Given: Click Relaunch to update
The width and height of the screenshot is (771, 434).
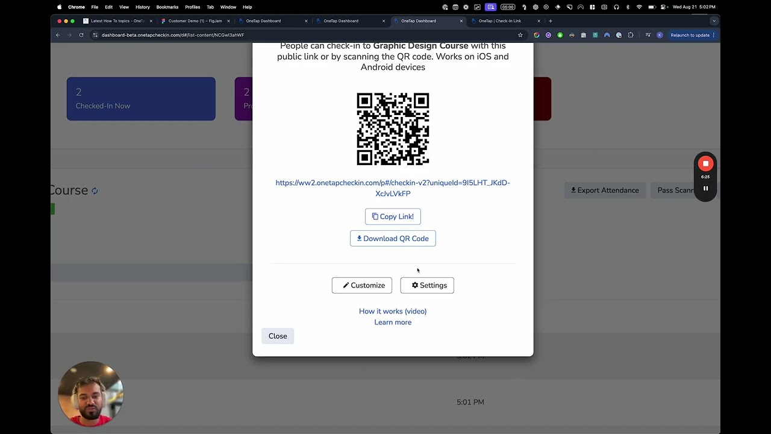Looking at the screenshot, I should (x=690, y=35).
